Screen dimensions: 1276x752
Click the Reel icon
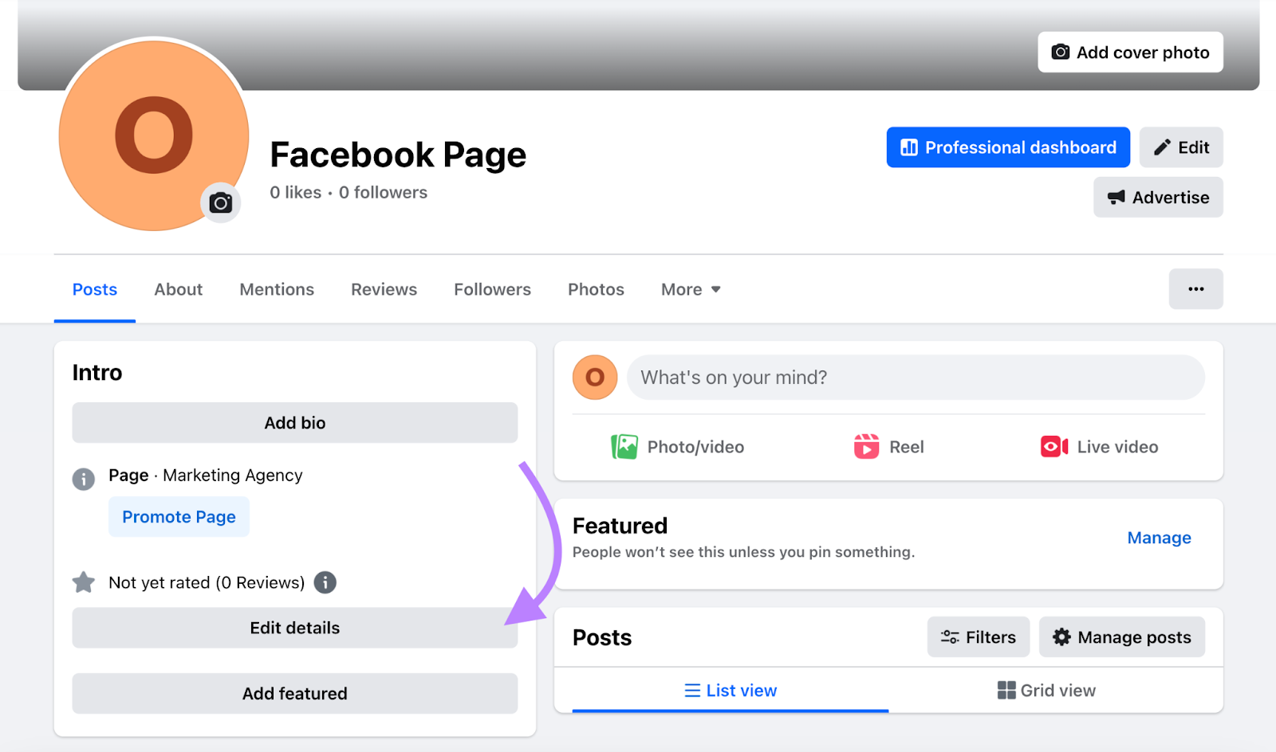coord(868,446)
